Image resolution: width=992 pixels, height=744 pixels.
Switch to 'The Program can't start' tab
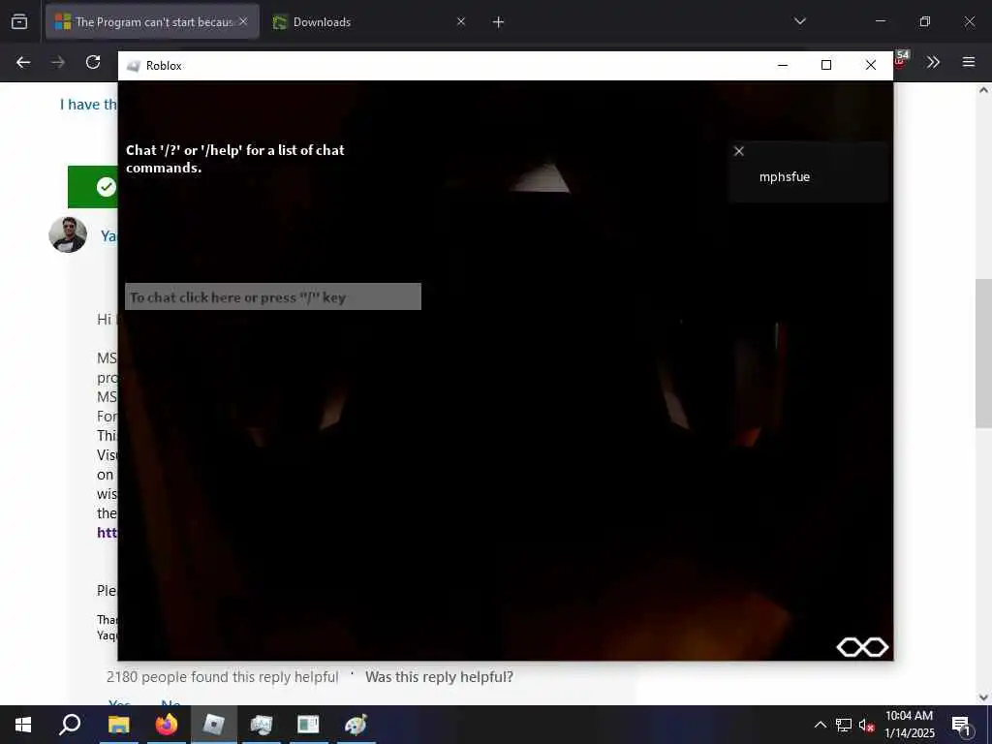point(152,22)
